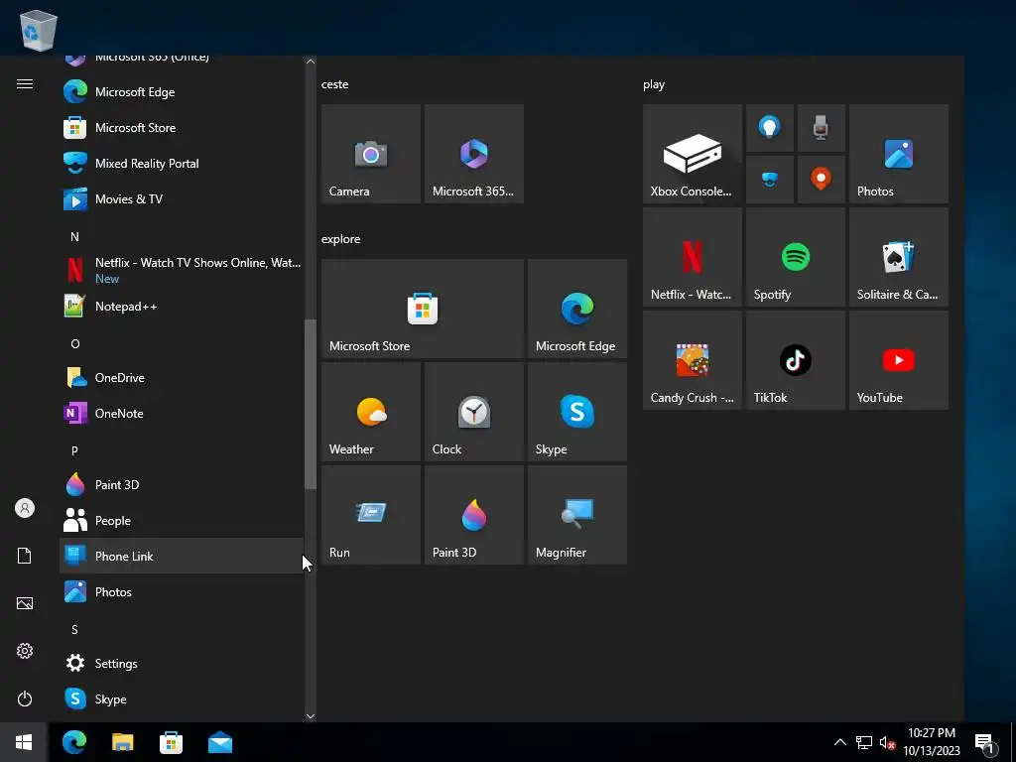The image size is (1016, 762).
Task: Launch Notepad++ from the app list
Action: point(182,306)
